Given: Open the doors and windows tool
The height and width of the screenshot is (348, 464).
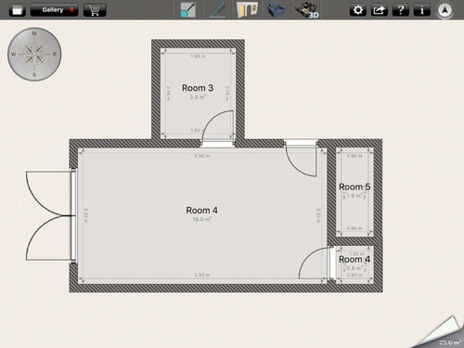Looking at the screenshot, I should tap(247, 10).
